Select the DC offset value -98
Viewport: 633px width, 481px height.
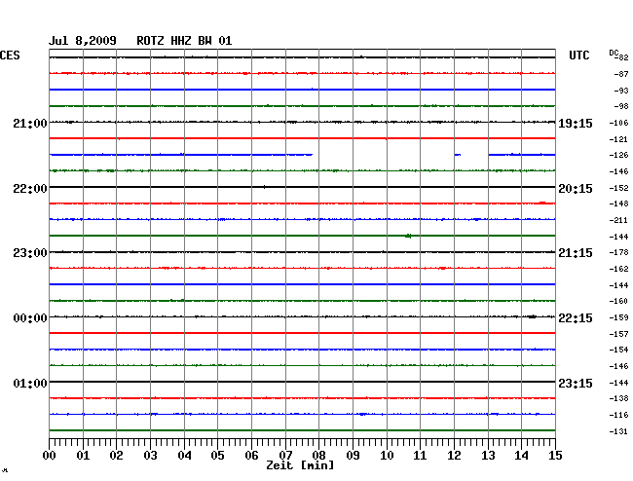pyautogui.click(x=620, y=106)
